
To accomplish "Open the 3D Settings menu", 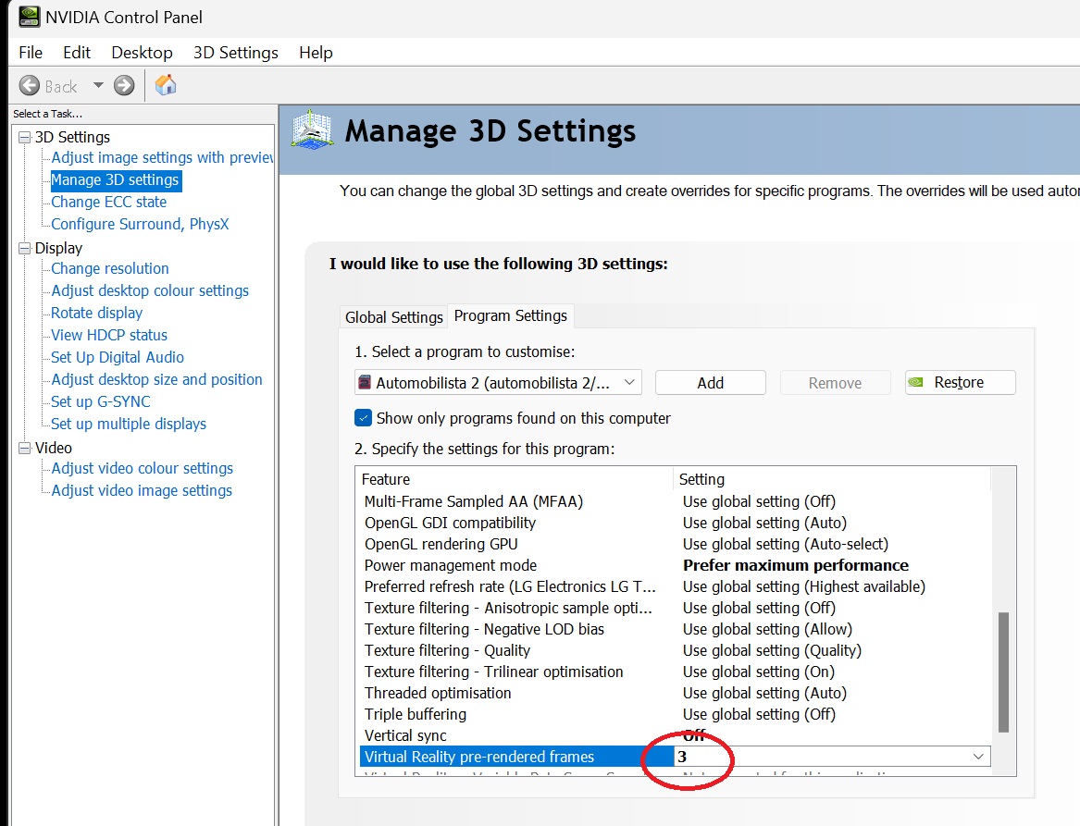I will [x=235, y=53].
